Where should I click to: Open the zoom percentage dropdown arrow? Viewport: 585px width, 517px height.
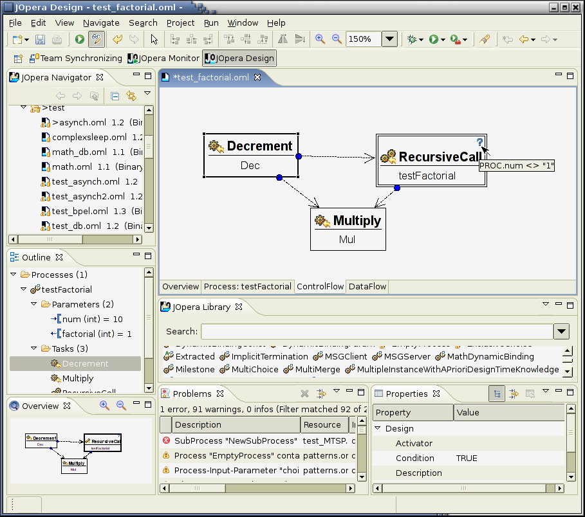pos(389,39)
